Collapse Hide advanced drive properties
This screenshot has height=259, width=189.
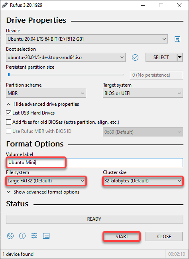pos(43,104)
